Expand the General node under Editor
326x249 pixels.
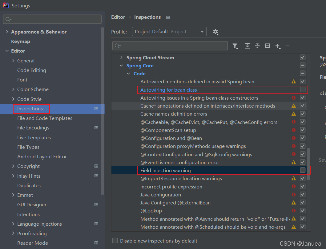[13, 61]
